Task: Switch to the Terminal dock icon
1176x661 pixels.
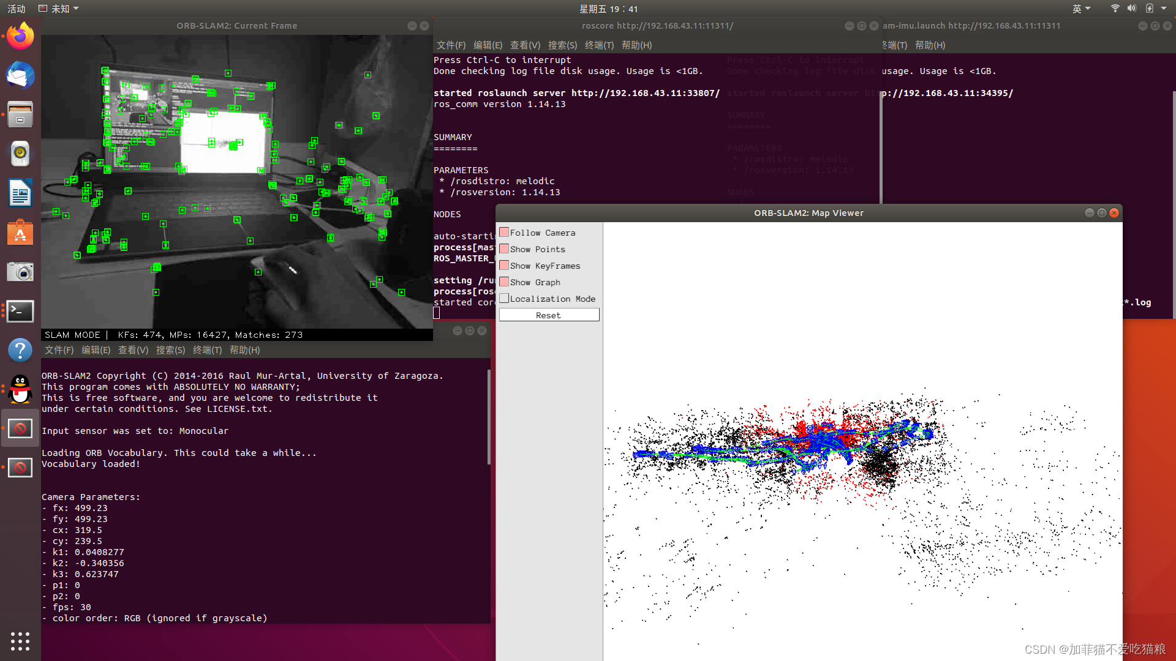Action: 20,311
